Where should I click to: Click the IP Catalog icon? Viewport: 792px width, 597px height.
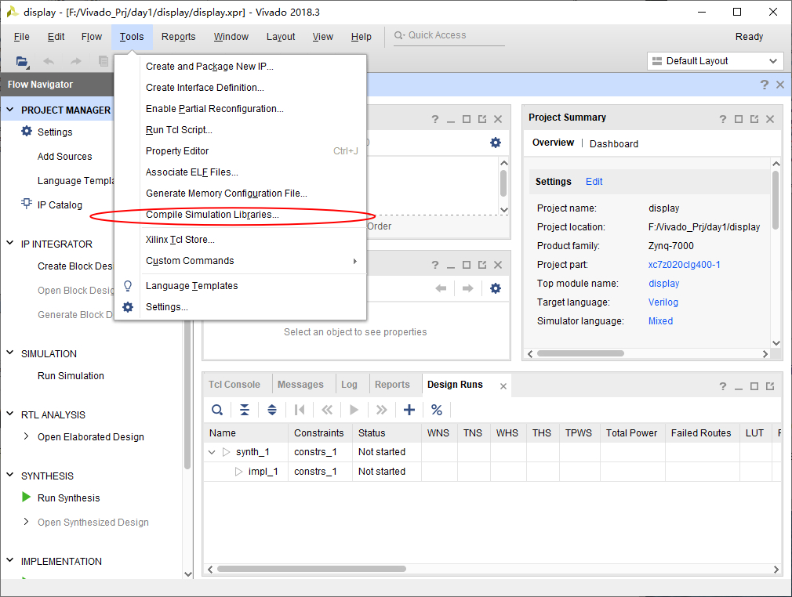(x=26, y=204)
